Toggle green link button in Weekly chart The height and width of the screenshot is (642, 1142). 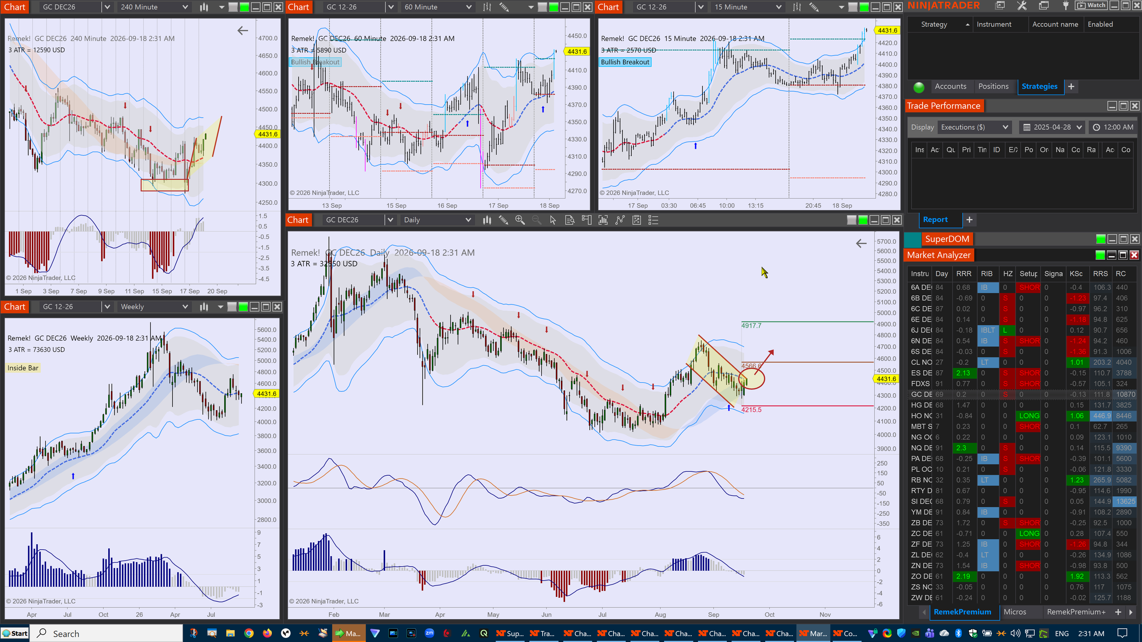(x=243, y=307)
